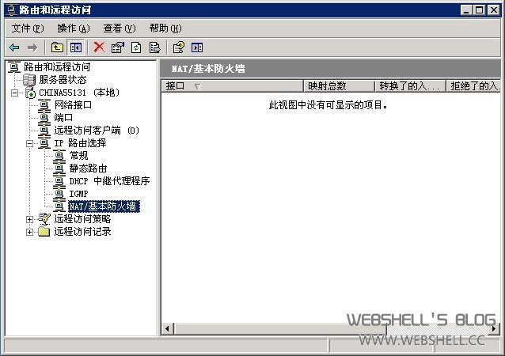Select 服务器状态 in the tree
Image resolution: width=505 pixels, height=356 pixels.
63,79
